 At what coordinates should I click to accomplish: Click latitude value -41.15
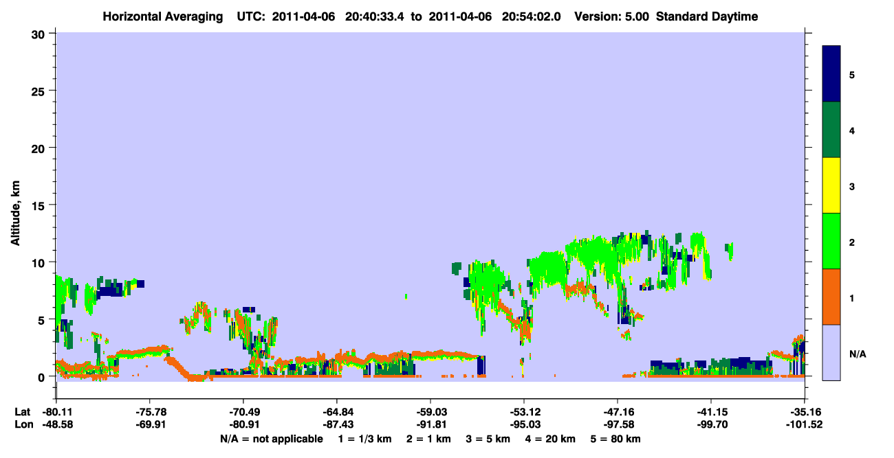click(x=711, y=412)
